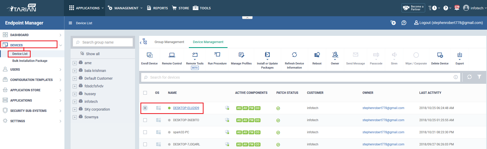Click Wipe / Corporate icon

click(416, 55)
